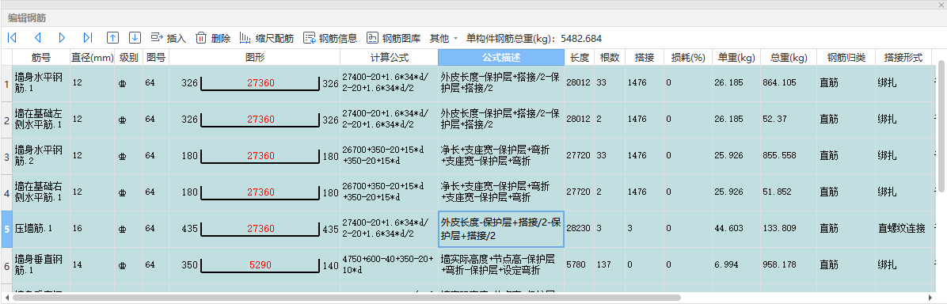Click total weight 52.37
This screenshot has height=304, width=947.
point(788,120)
